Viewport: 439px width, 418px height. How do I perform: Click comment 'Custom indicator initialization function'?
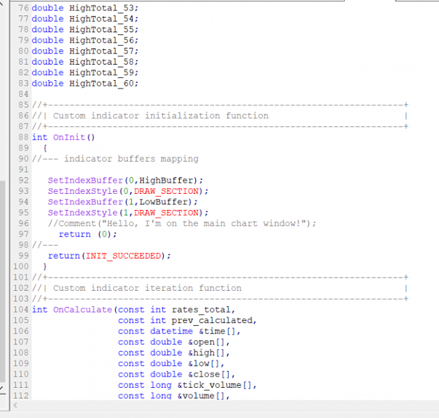click(x=161, y=116)
